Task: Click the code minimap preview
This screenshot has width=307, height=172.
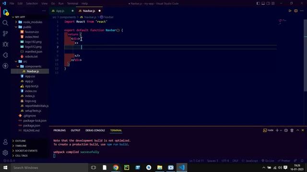Action: click(x=283, y=21)
